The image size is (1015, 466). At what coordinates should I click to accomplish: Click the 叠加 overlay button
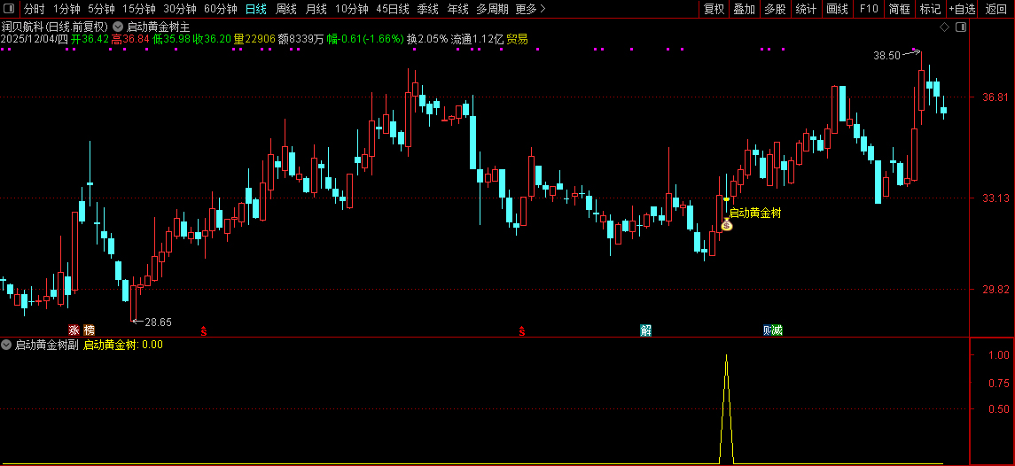[745, 9]
